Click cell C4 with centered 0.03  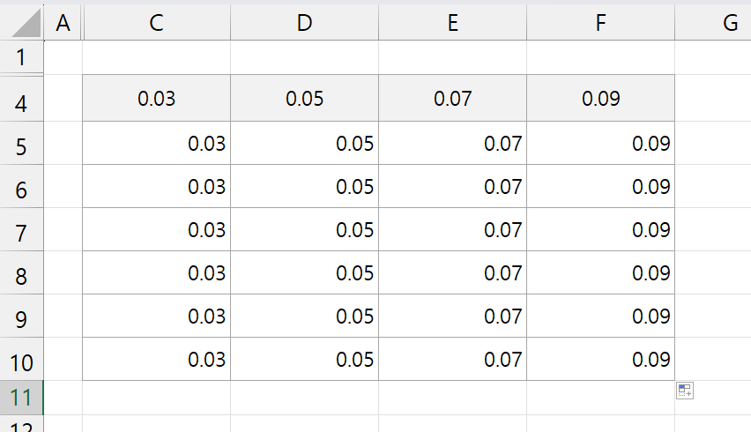(157, 98)
